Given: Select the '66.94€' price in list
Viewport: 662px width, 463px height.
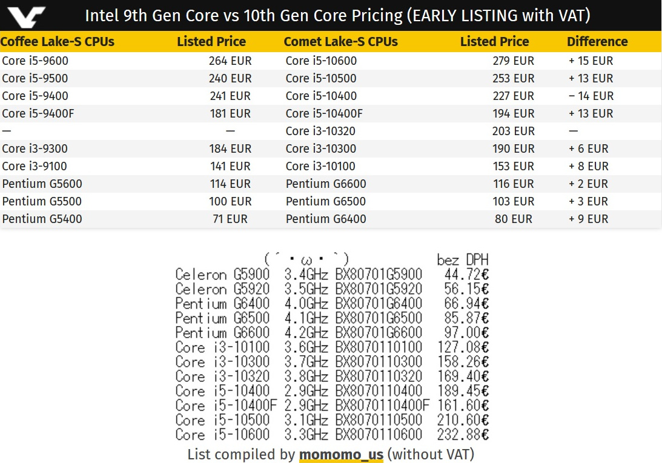Looking at the screenshot, I should click(x=466, y=304).
